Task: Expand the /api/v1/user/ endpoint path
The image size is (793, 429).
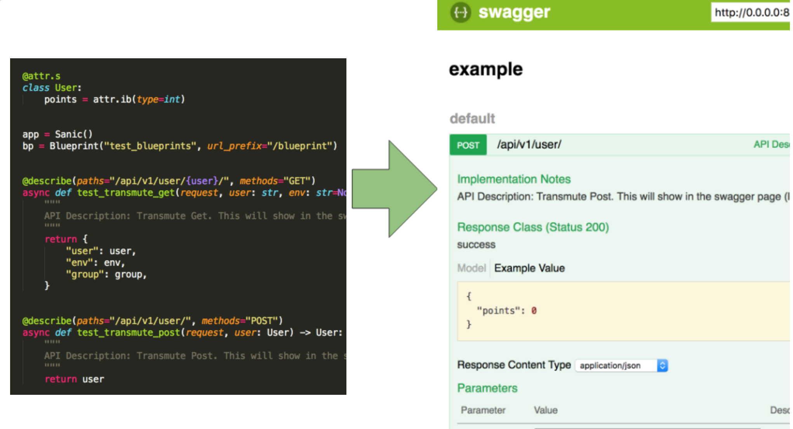Action: click(529, 145)
